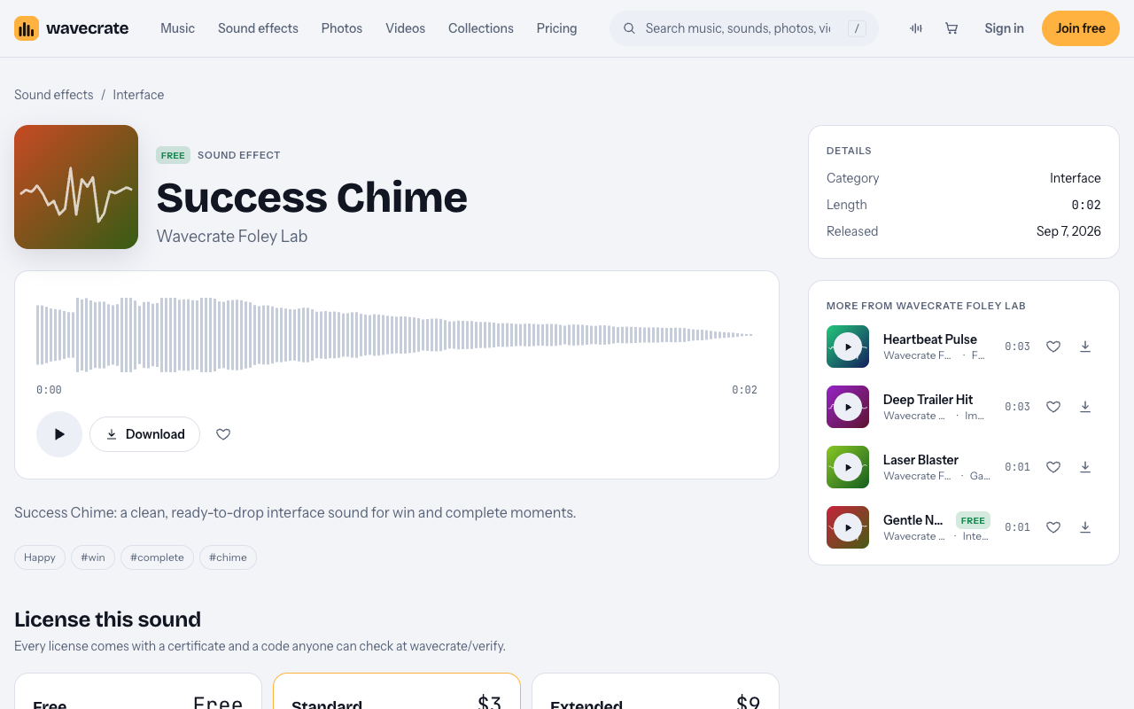The height and width of the screenshot is (709, 1134).
Task: Open the Music menu
Action: (177, 28)
